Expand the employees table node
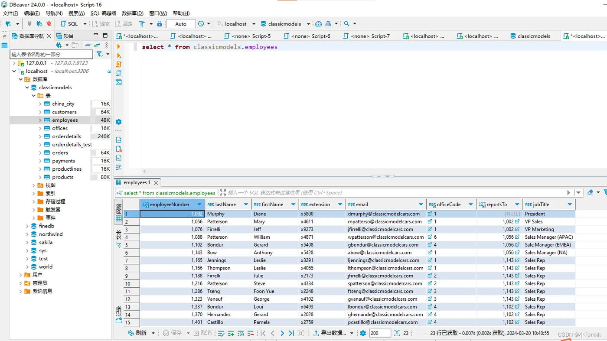The width and height of the screenshot is (607, 341). point(40,120)
